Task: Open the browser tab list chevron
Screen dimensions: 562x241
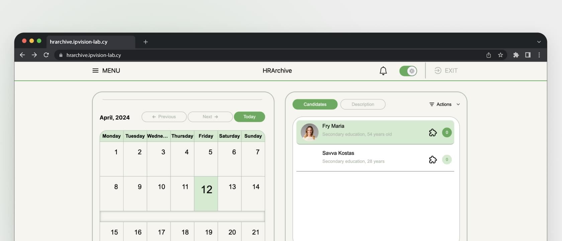Action: [539, 42]
